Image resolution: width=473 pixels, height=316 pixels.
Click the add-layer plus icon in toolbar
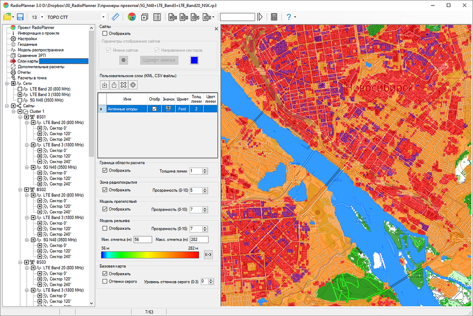coord(145,17)
